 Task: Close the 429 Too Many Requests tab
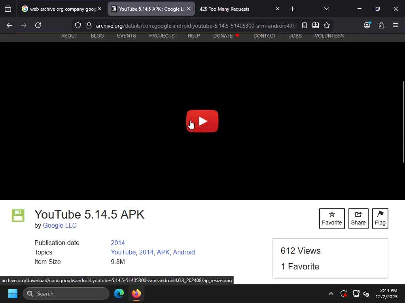[278, 9]
